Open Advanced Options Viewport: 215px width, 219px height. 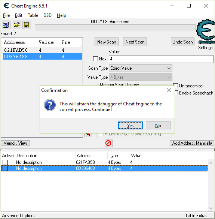coord(19,216)
